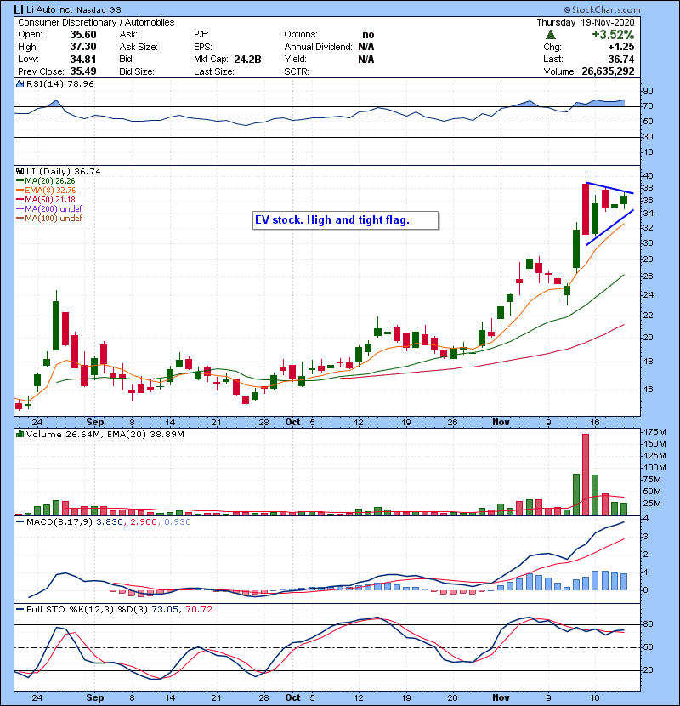Viewport: 680px width, 706px height.
Task: Click the RSI(14) indicator line icon
Action: 20,83
